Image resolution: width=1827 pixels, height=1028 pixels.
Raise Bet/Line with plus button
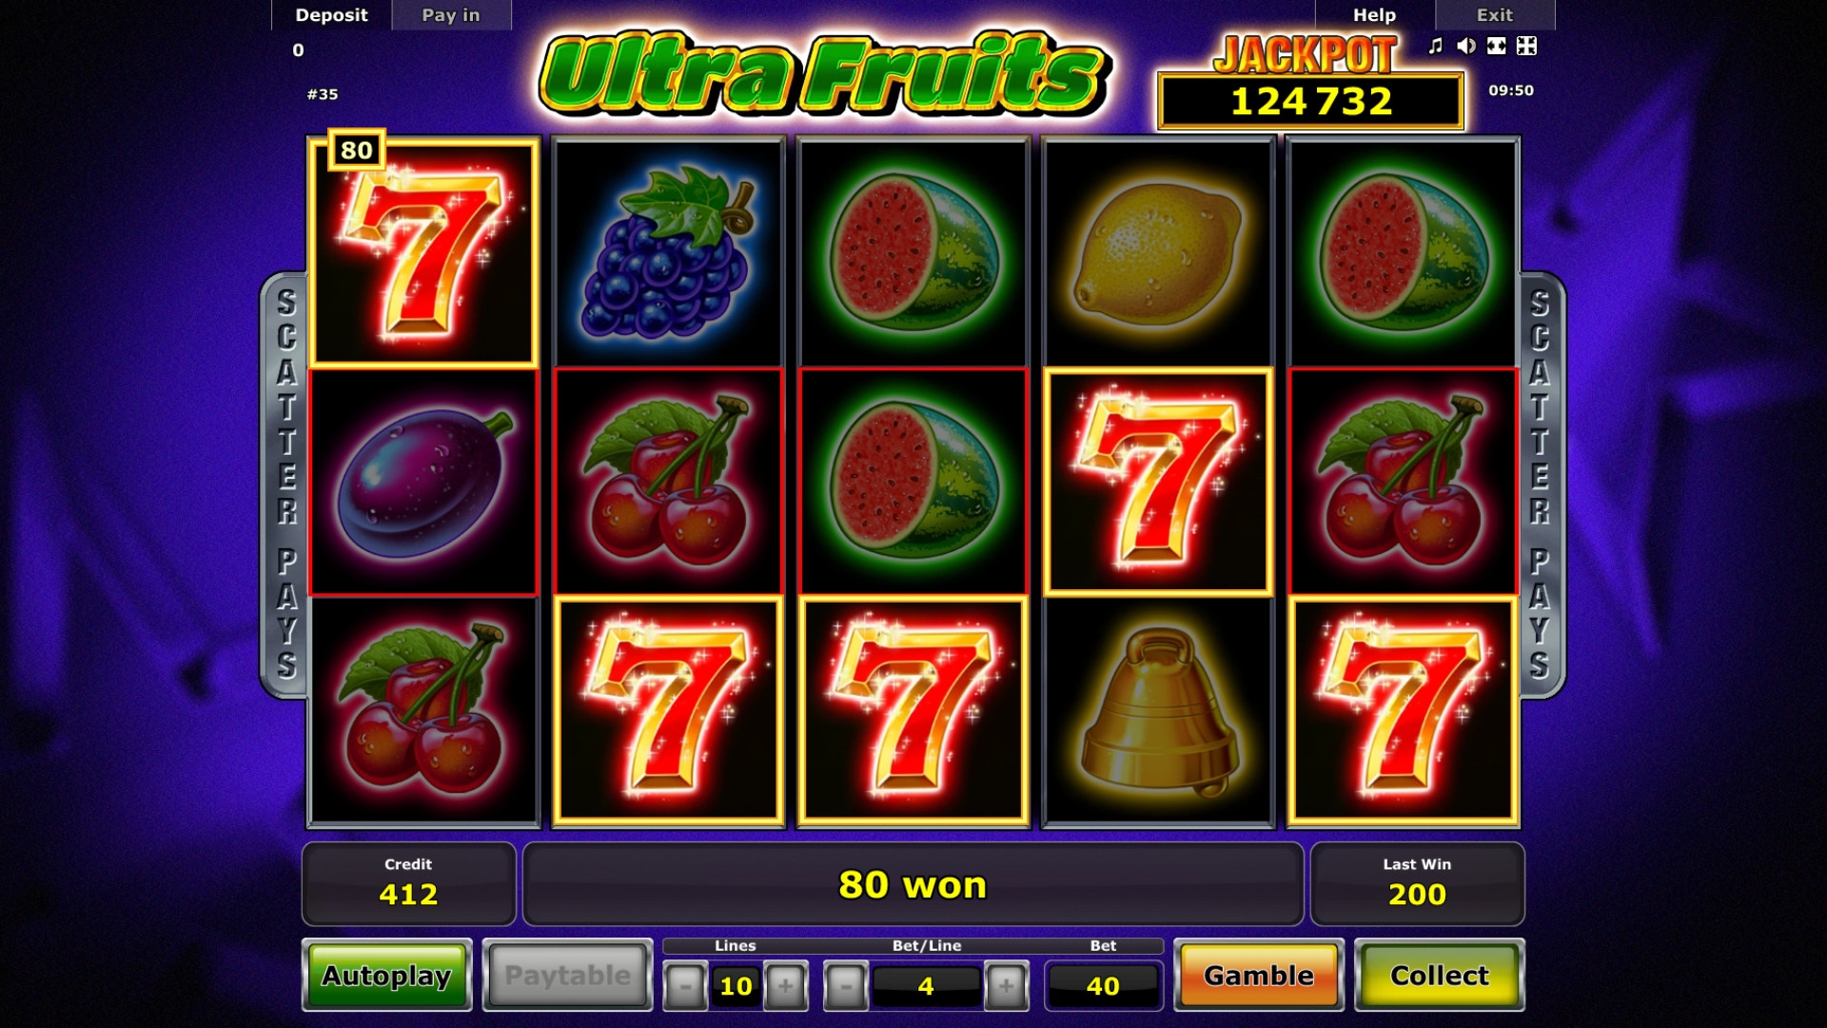[1006, 986]
